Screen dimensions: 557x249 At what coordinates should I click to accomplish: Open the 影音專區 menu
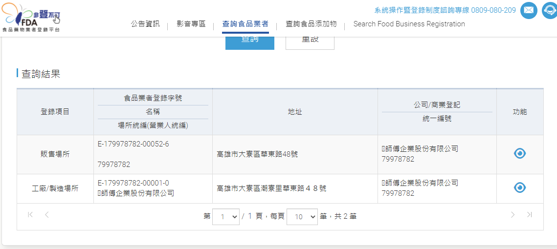point(191,24)
